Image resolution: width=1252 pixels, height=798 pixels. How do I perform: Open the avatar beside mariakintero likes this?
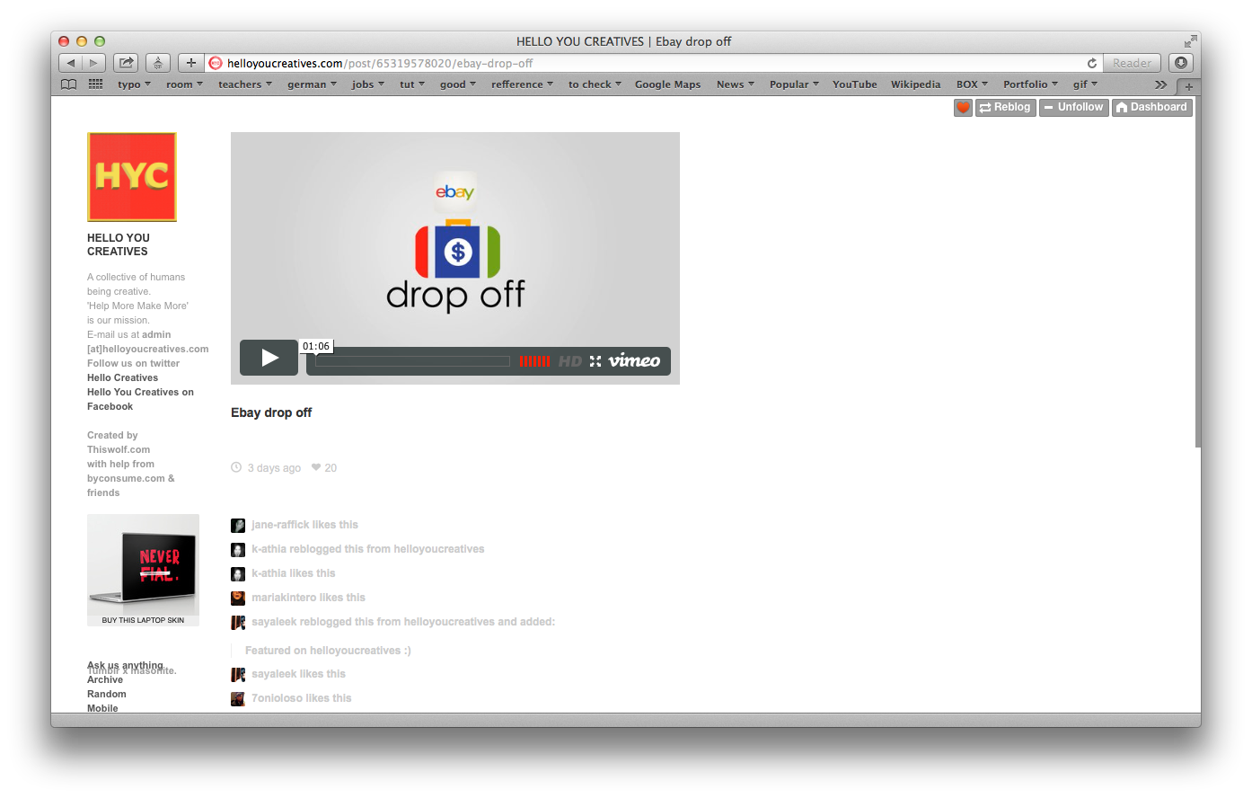[238, 598]
